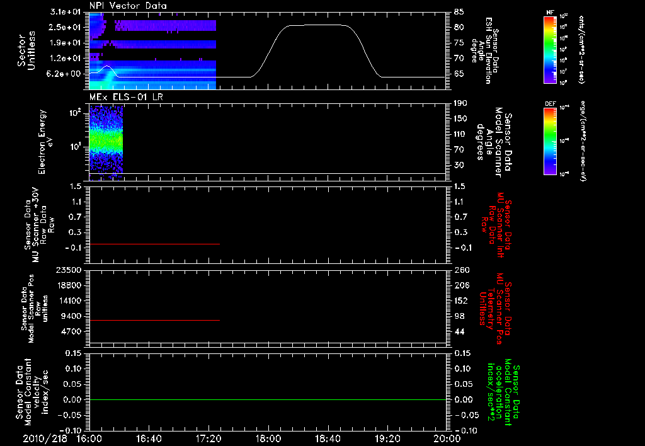Click the '260' telemetry axis value
Screen dimensions: 645x446
(x=462, y=270)
